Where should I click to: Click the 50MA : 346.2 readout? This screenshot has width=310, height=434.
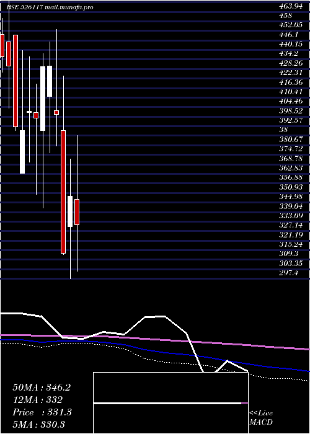[42, 387]
